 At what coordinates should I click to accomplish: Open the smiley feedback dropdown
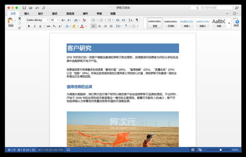click(x=235, y=14)
